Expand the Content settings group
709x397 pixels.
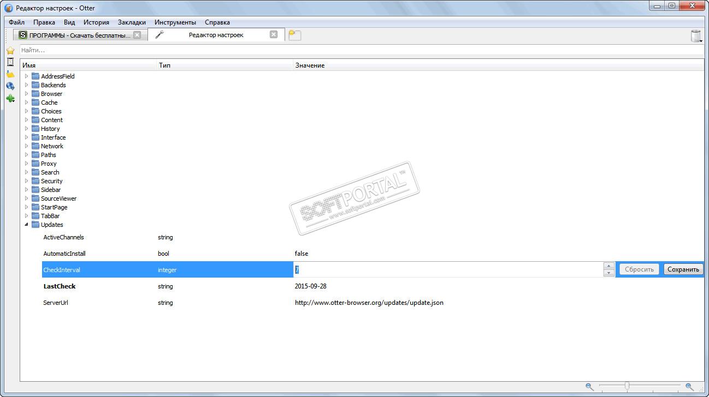tap(26, 120)
